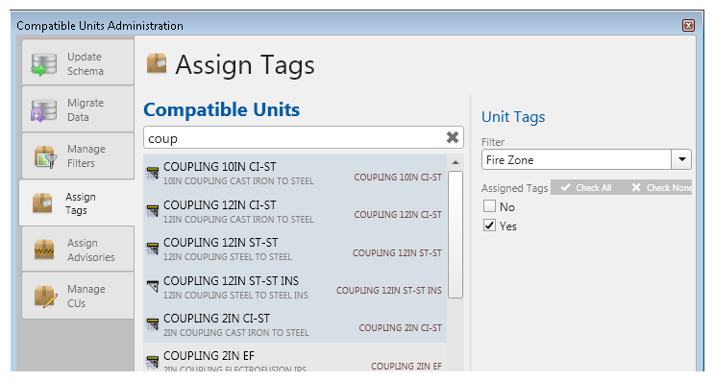Clear the search using the X icon
Viewport: 714px width, 381px height.
[x=453, y=137]
